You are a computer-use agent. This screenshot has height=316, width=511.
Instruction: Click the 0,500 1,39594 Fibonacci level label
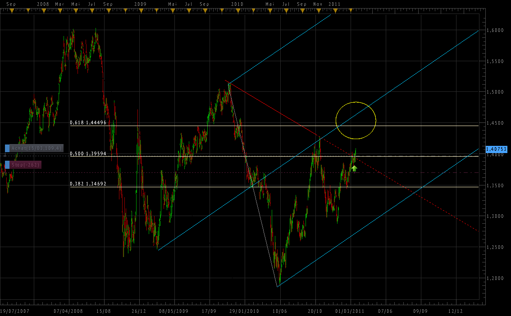point(88,153)
